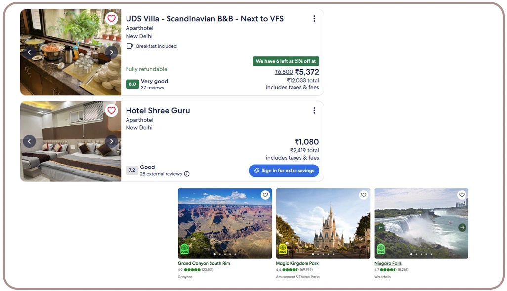Show previous photo of UDS Villa
507x291 pixels.
pos(29,52)
